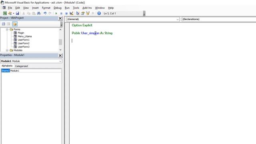
Task: Select UserForm1 in project tree
Action: [x=24, y=40]
